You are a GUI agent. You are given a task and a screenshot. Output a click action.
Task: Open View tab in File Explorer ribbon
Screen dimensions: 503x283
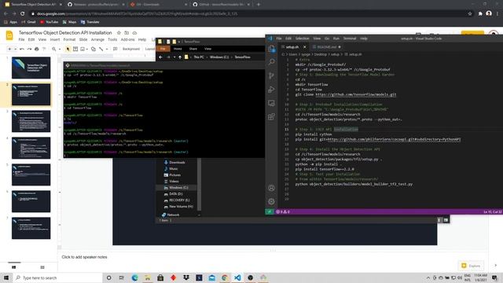point(207,49)
